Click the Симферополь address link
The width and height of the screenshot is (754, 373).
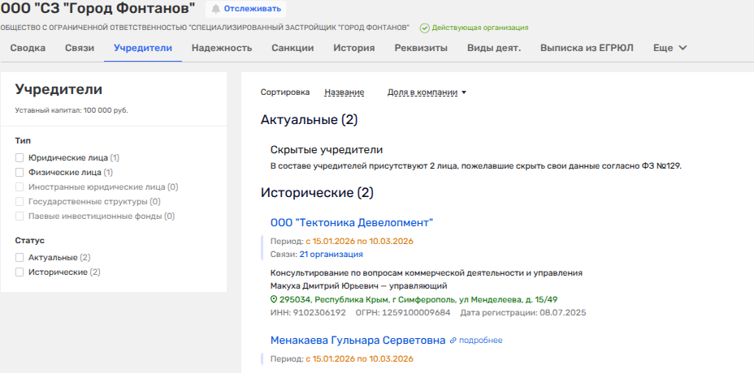point(418,299)
